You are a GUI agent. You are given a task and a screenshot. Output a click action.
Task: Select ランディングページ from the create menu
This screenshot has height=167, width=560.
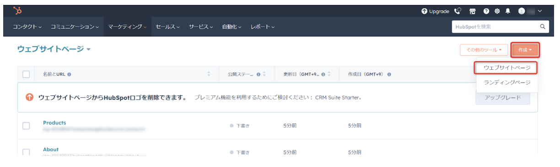(507, 83)
